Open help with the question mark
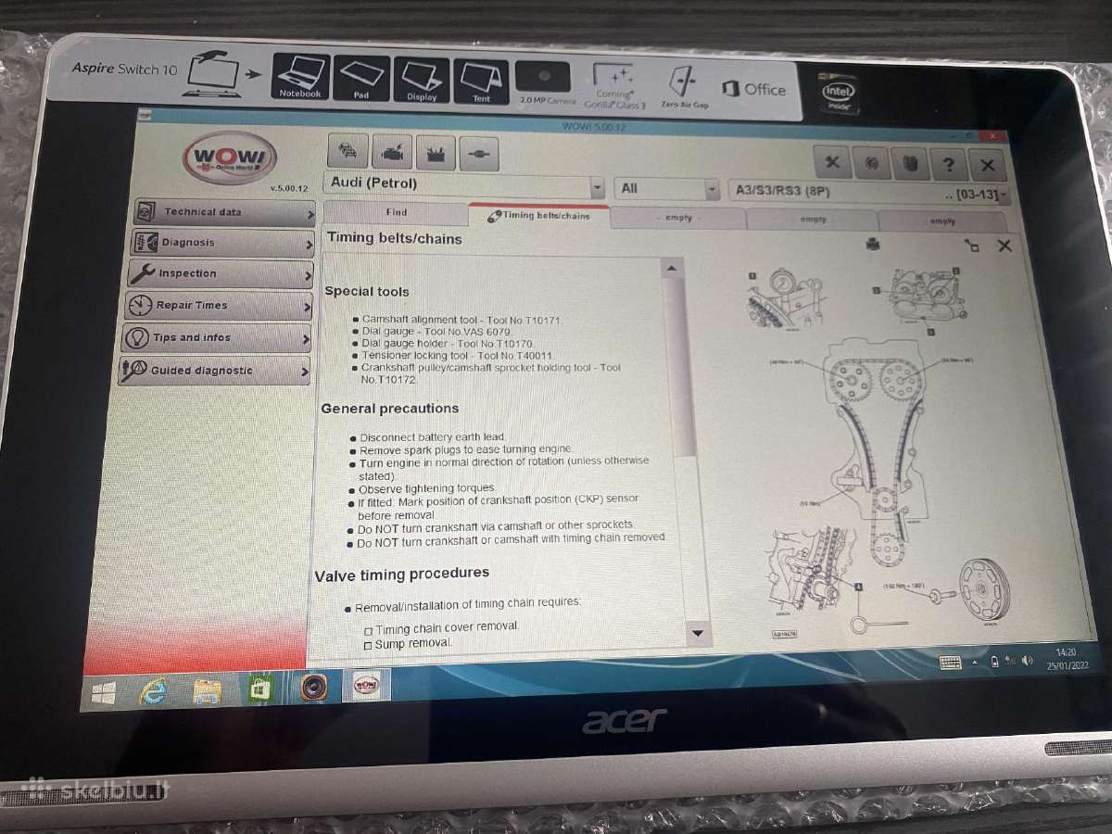Image resolution: width=1112 pixels, height=834 pixels. click(x=948, y=166)
